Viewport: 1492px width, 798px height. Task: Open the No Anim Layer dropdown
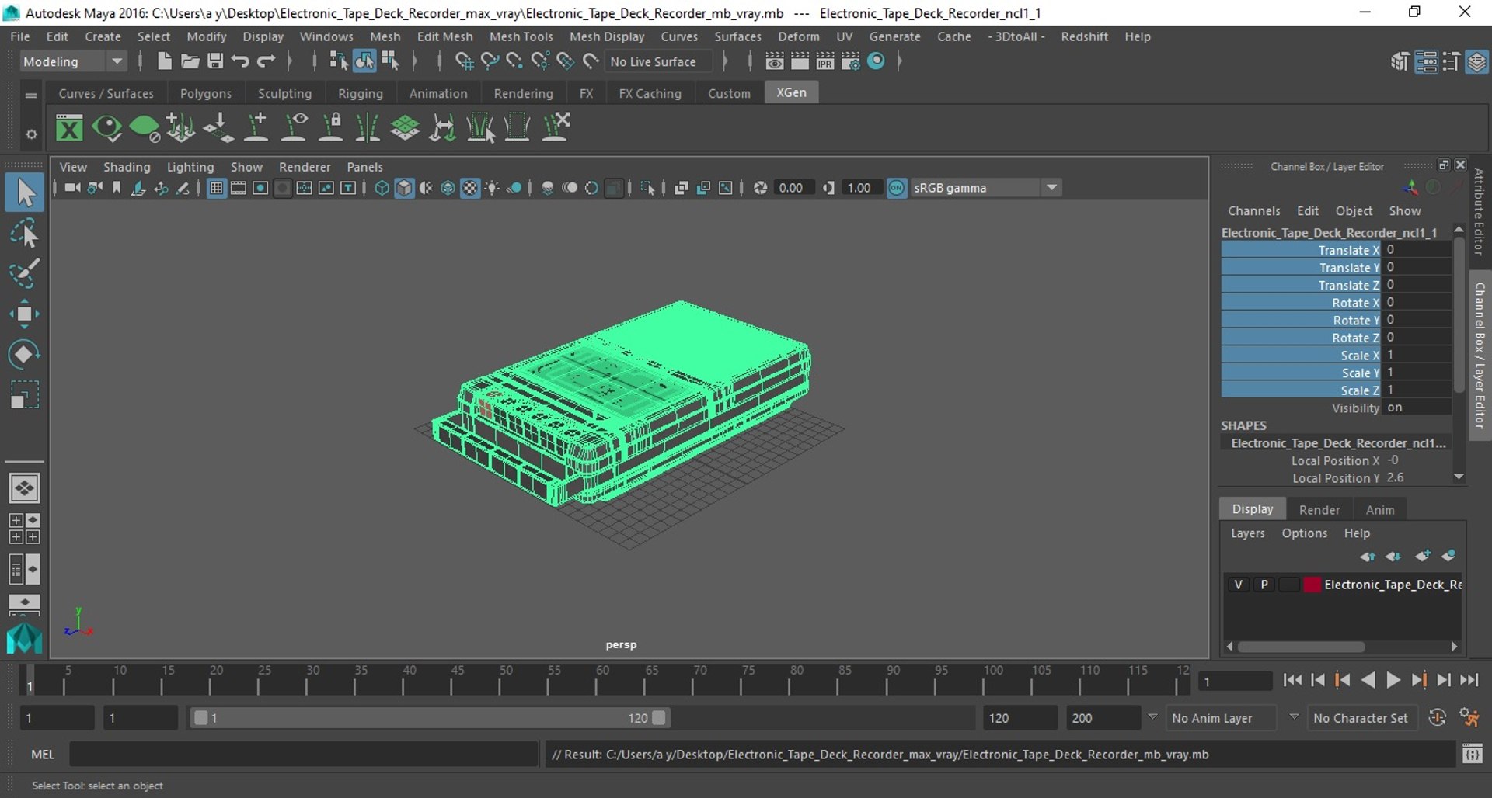click(1222, 718)
